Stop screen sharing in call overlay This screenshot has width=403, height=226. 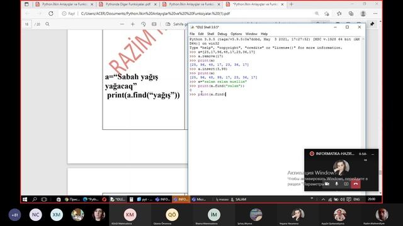pos(346,184)
